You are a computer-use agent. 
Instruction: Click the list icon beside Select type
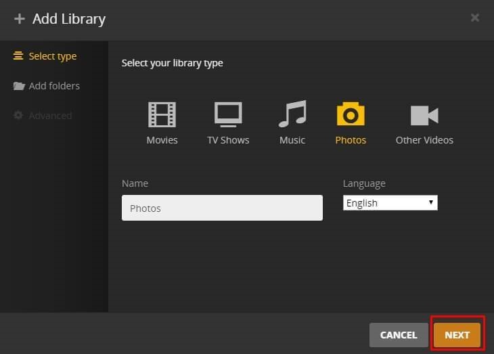[x=19, y=56]
